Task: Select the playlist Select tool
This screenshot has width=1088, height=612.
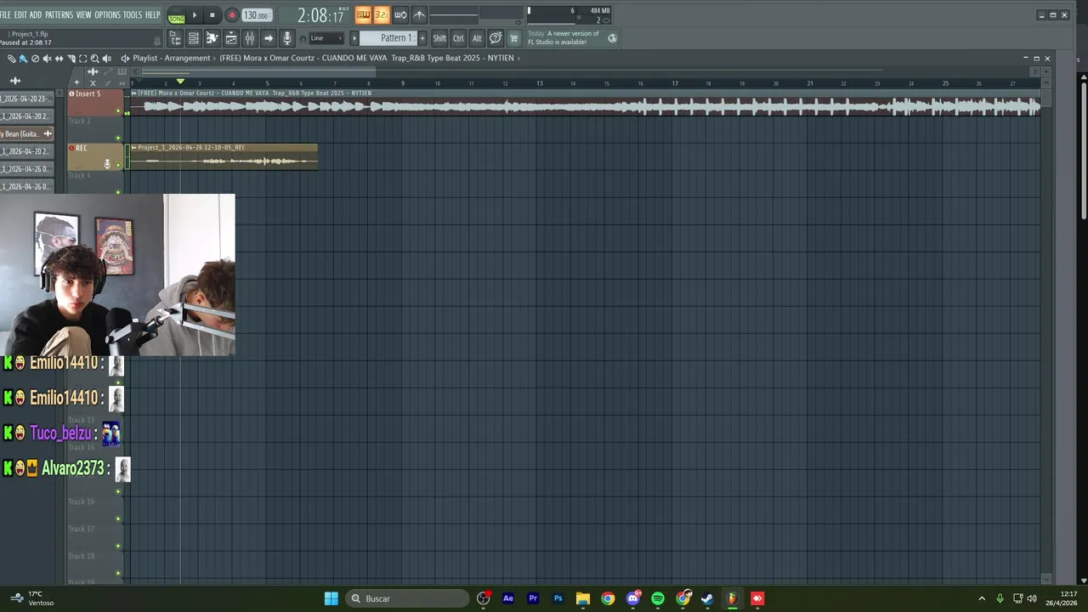Action: (83, 59)
